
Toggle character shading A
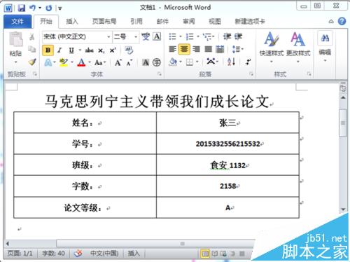coord(146,62)
